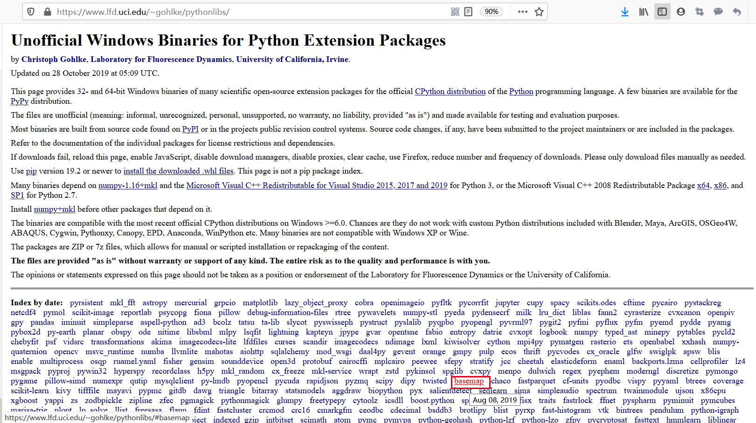This screenshot has height=423, width=756.
Task: Download the basemap package link
Action: click(x=470, y=381)
